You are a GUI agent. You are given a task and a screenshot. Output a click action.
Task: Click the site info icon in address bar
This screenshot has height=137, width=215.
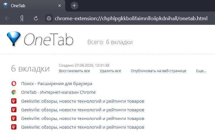pos(49,18)
